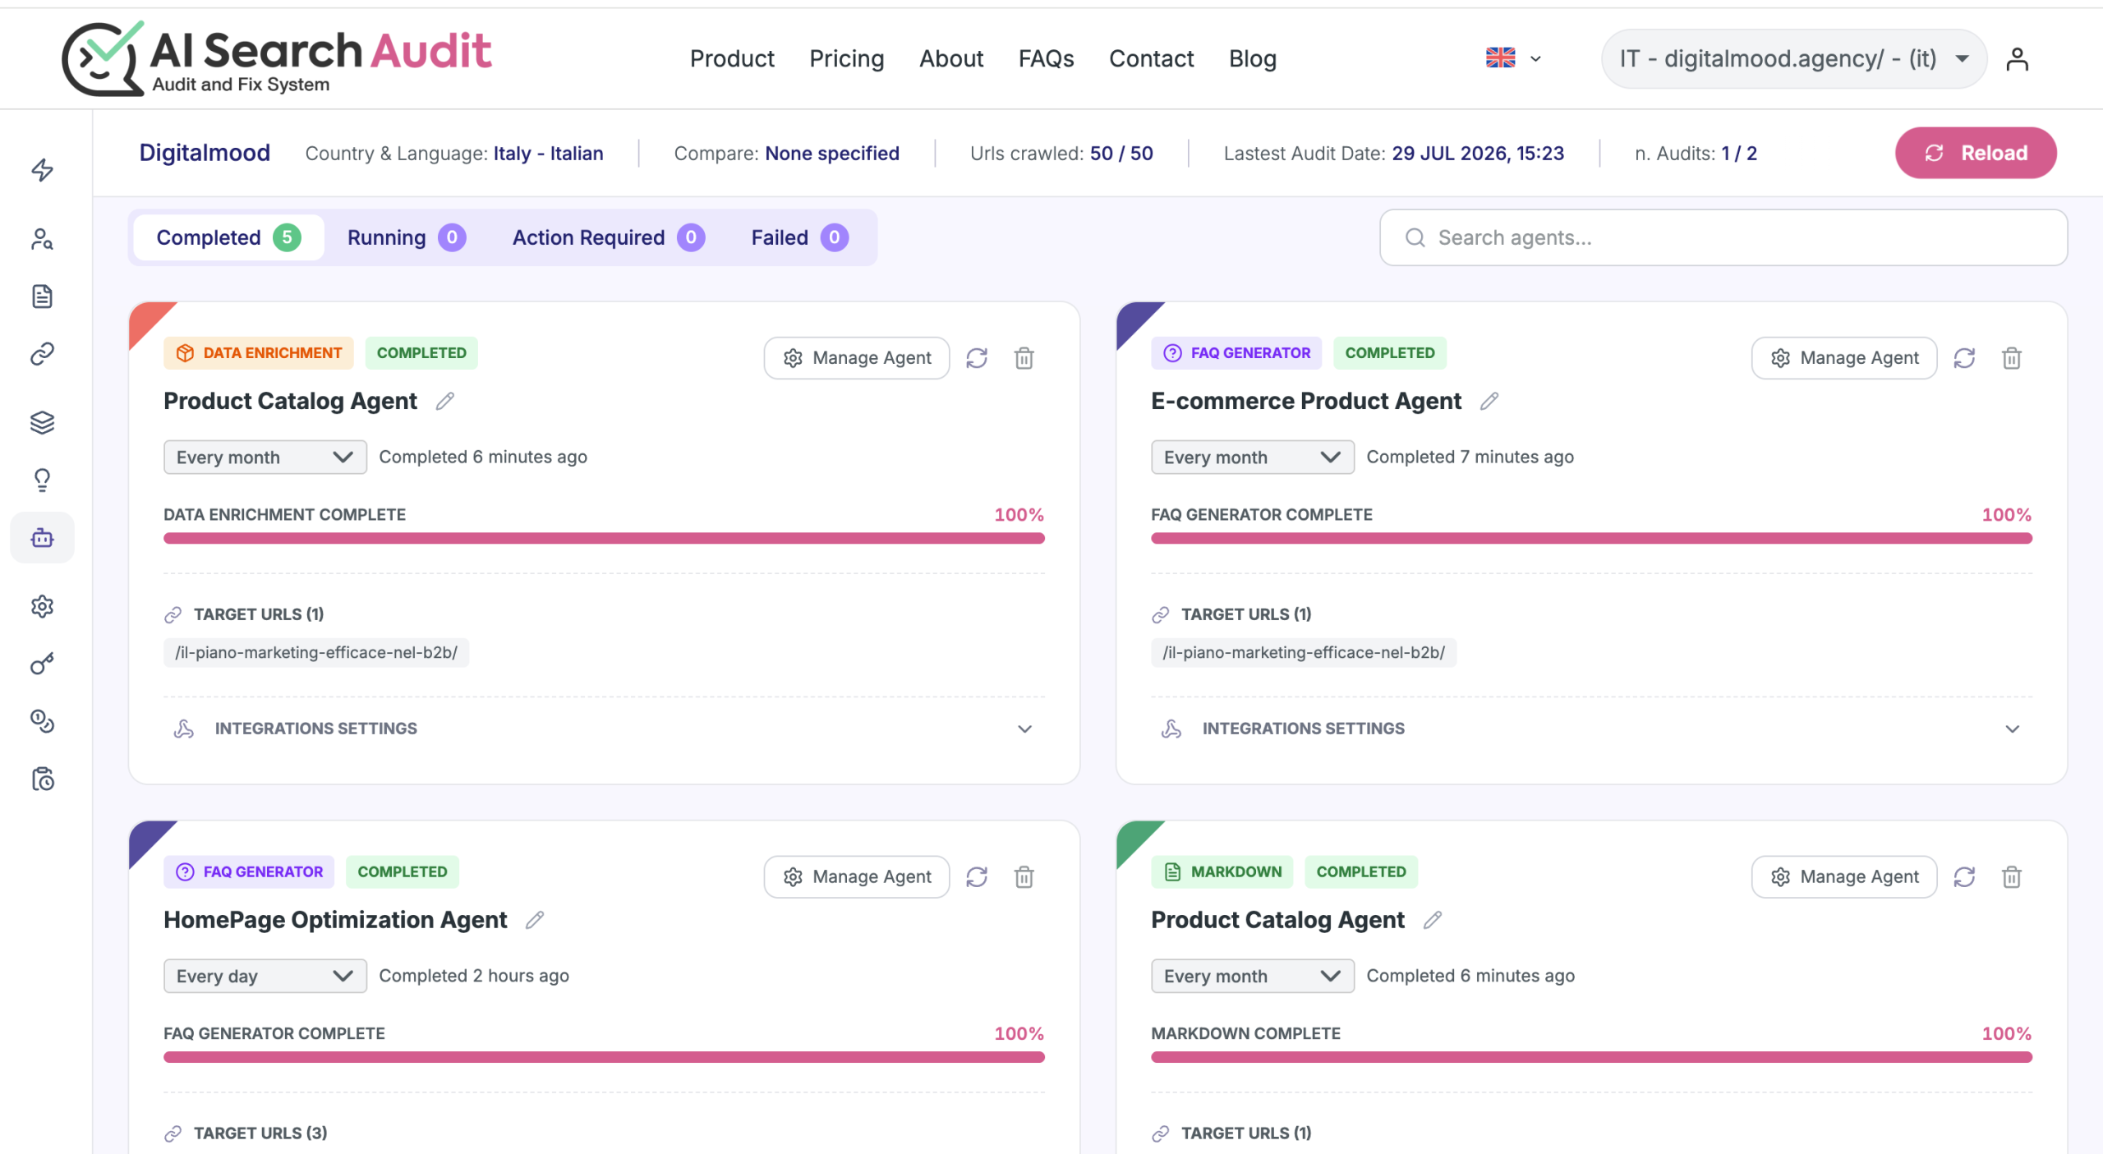This screenshot has height=1154, width=2103.
Task: Click the link chain sidebar icon
Action: 43,354
